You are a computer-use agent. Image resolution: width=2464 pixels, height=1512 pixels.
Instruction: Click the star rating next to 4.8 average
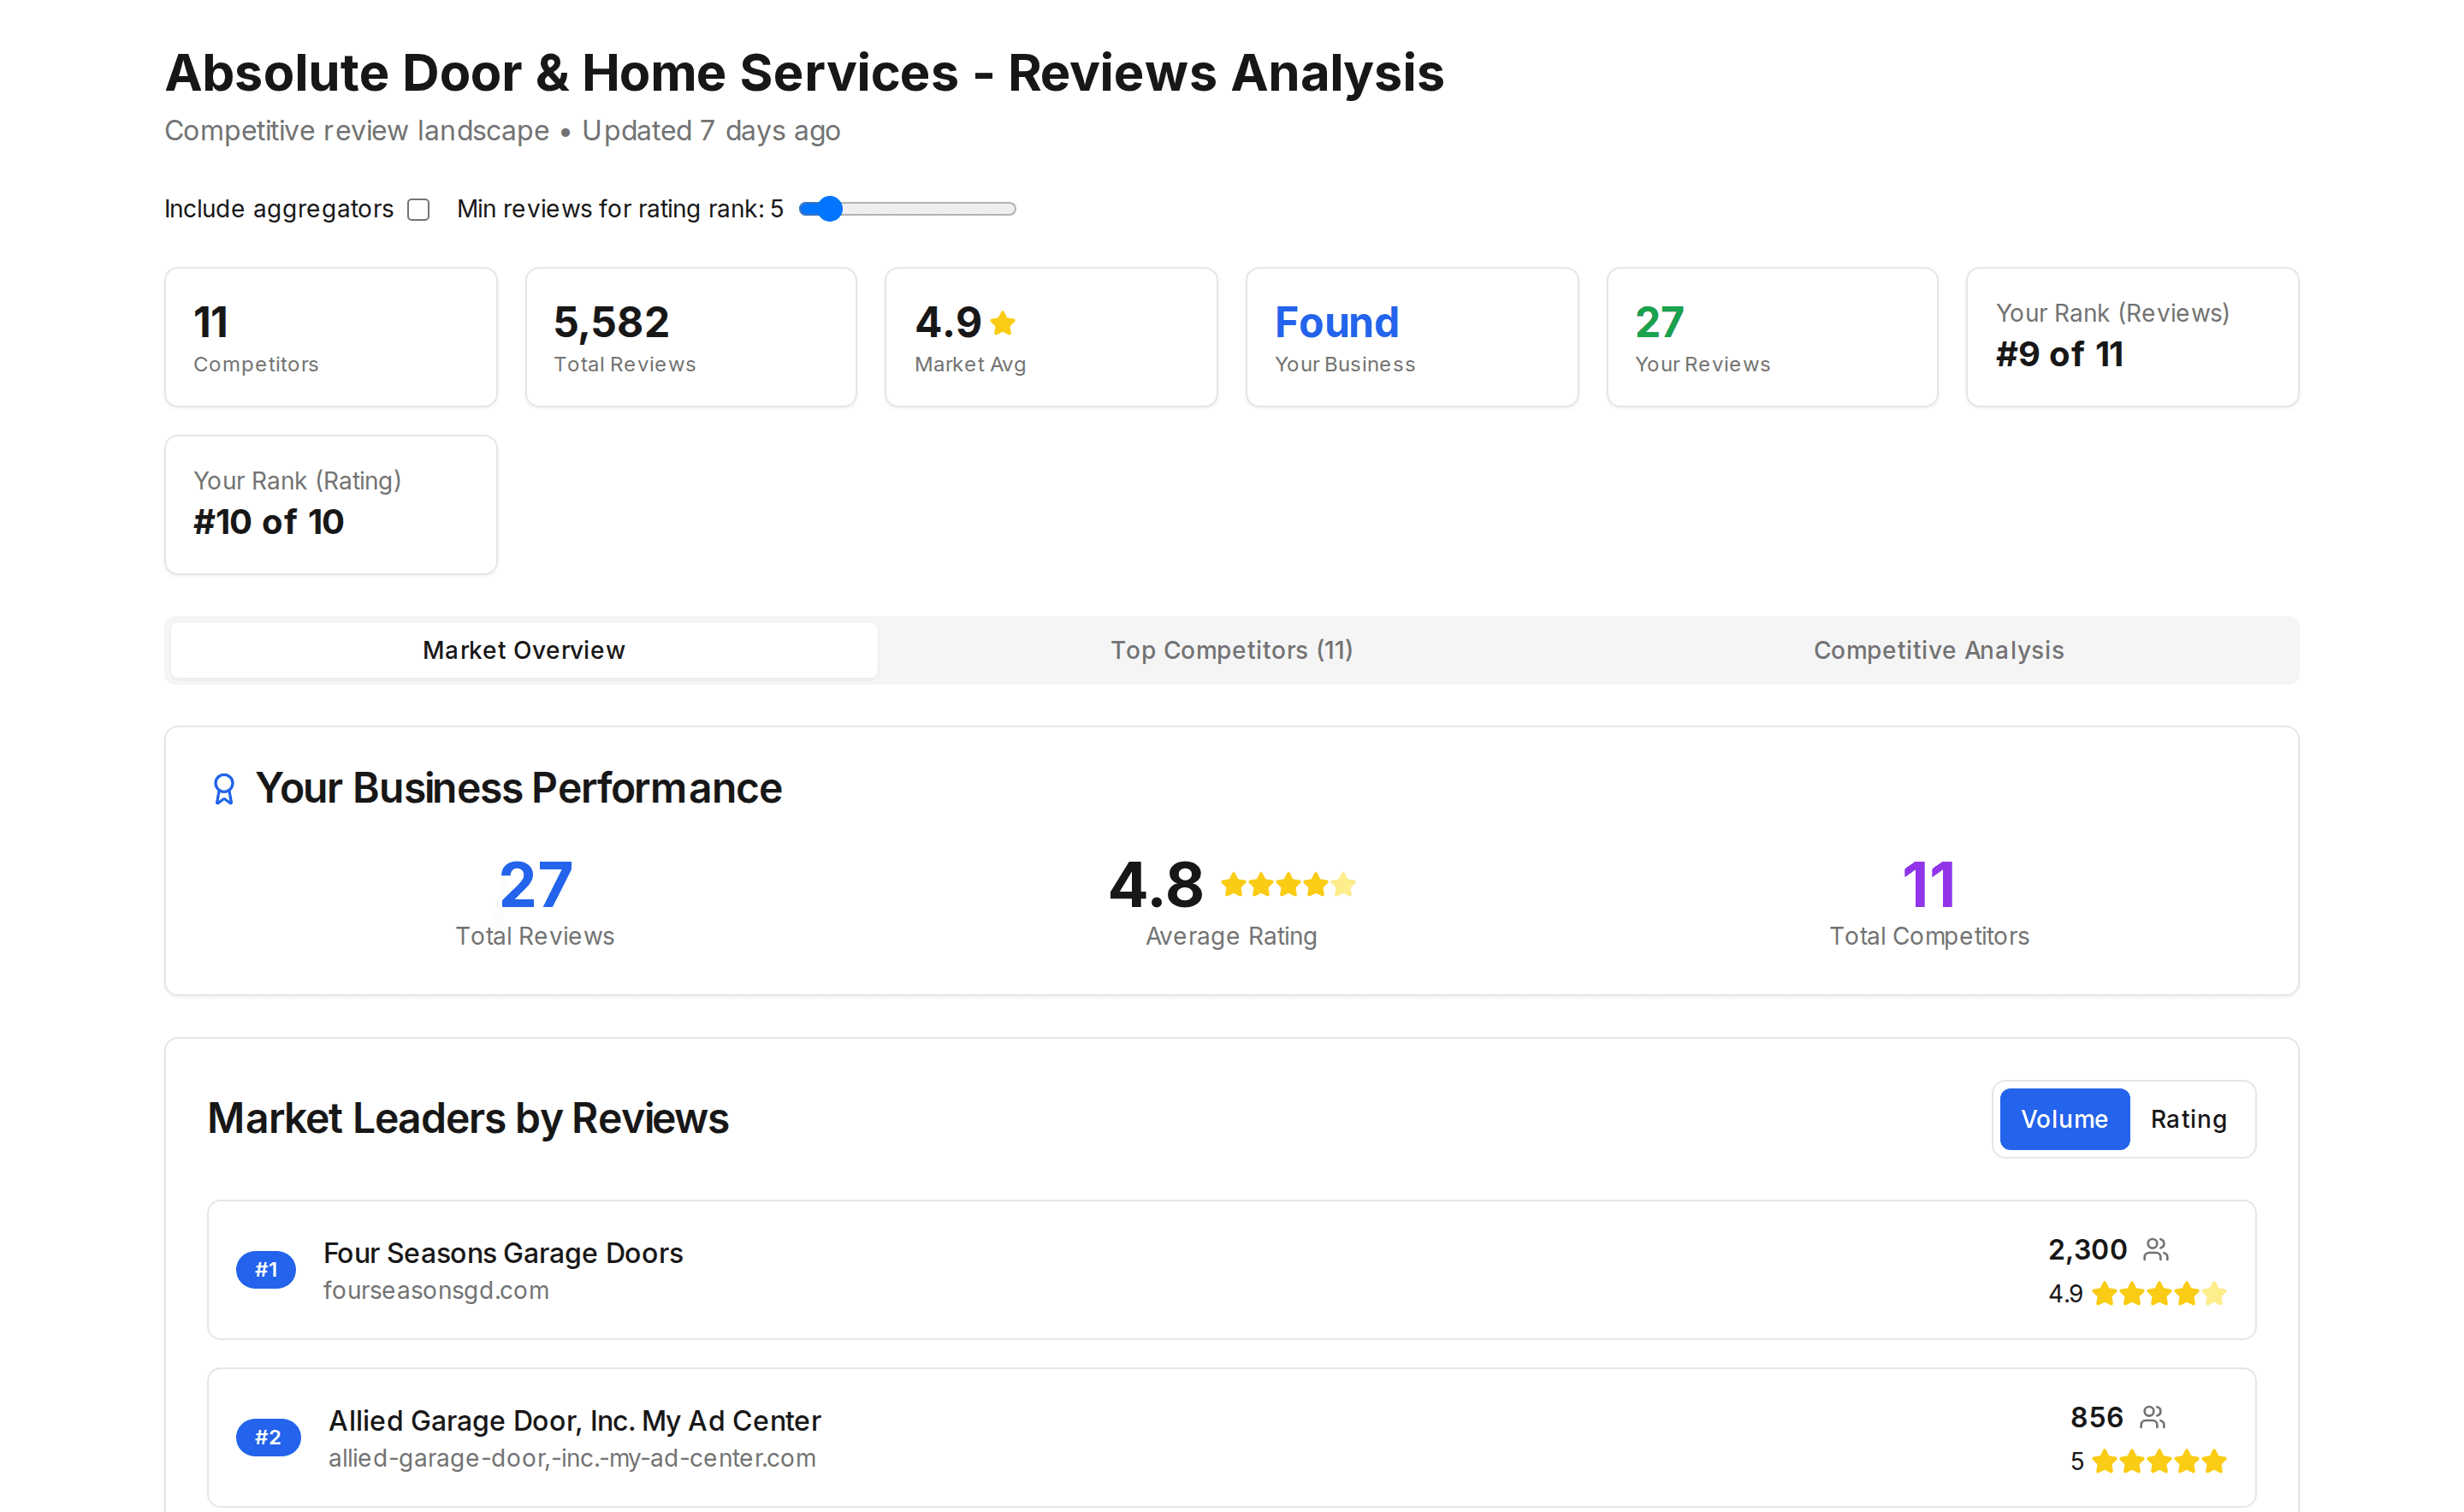coord(1288,885)
